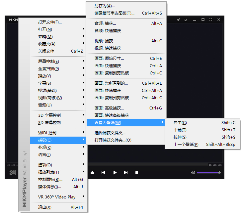Choose 选择捕获文件夹... entry
241x213 pixels.
tap(126, 133)
